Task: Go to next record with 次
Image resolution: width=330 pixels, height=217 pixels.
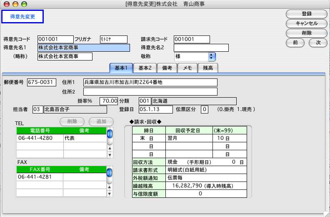Action: tap(317, 42)
